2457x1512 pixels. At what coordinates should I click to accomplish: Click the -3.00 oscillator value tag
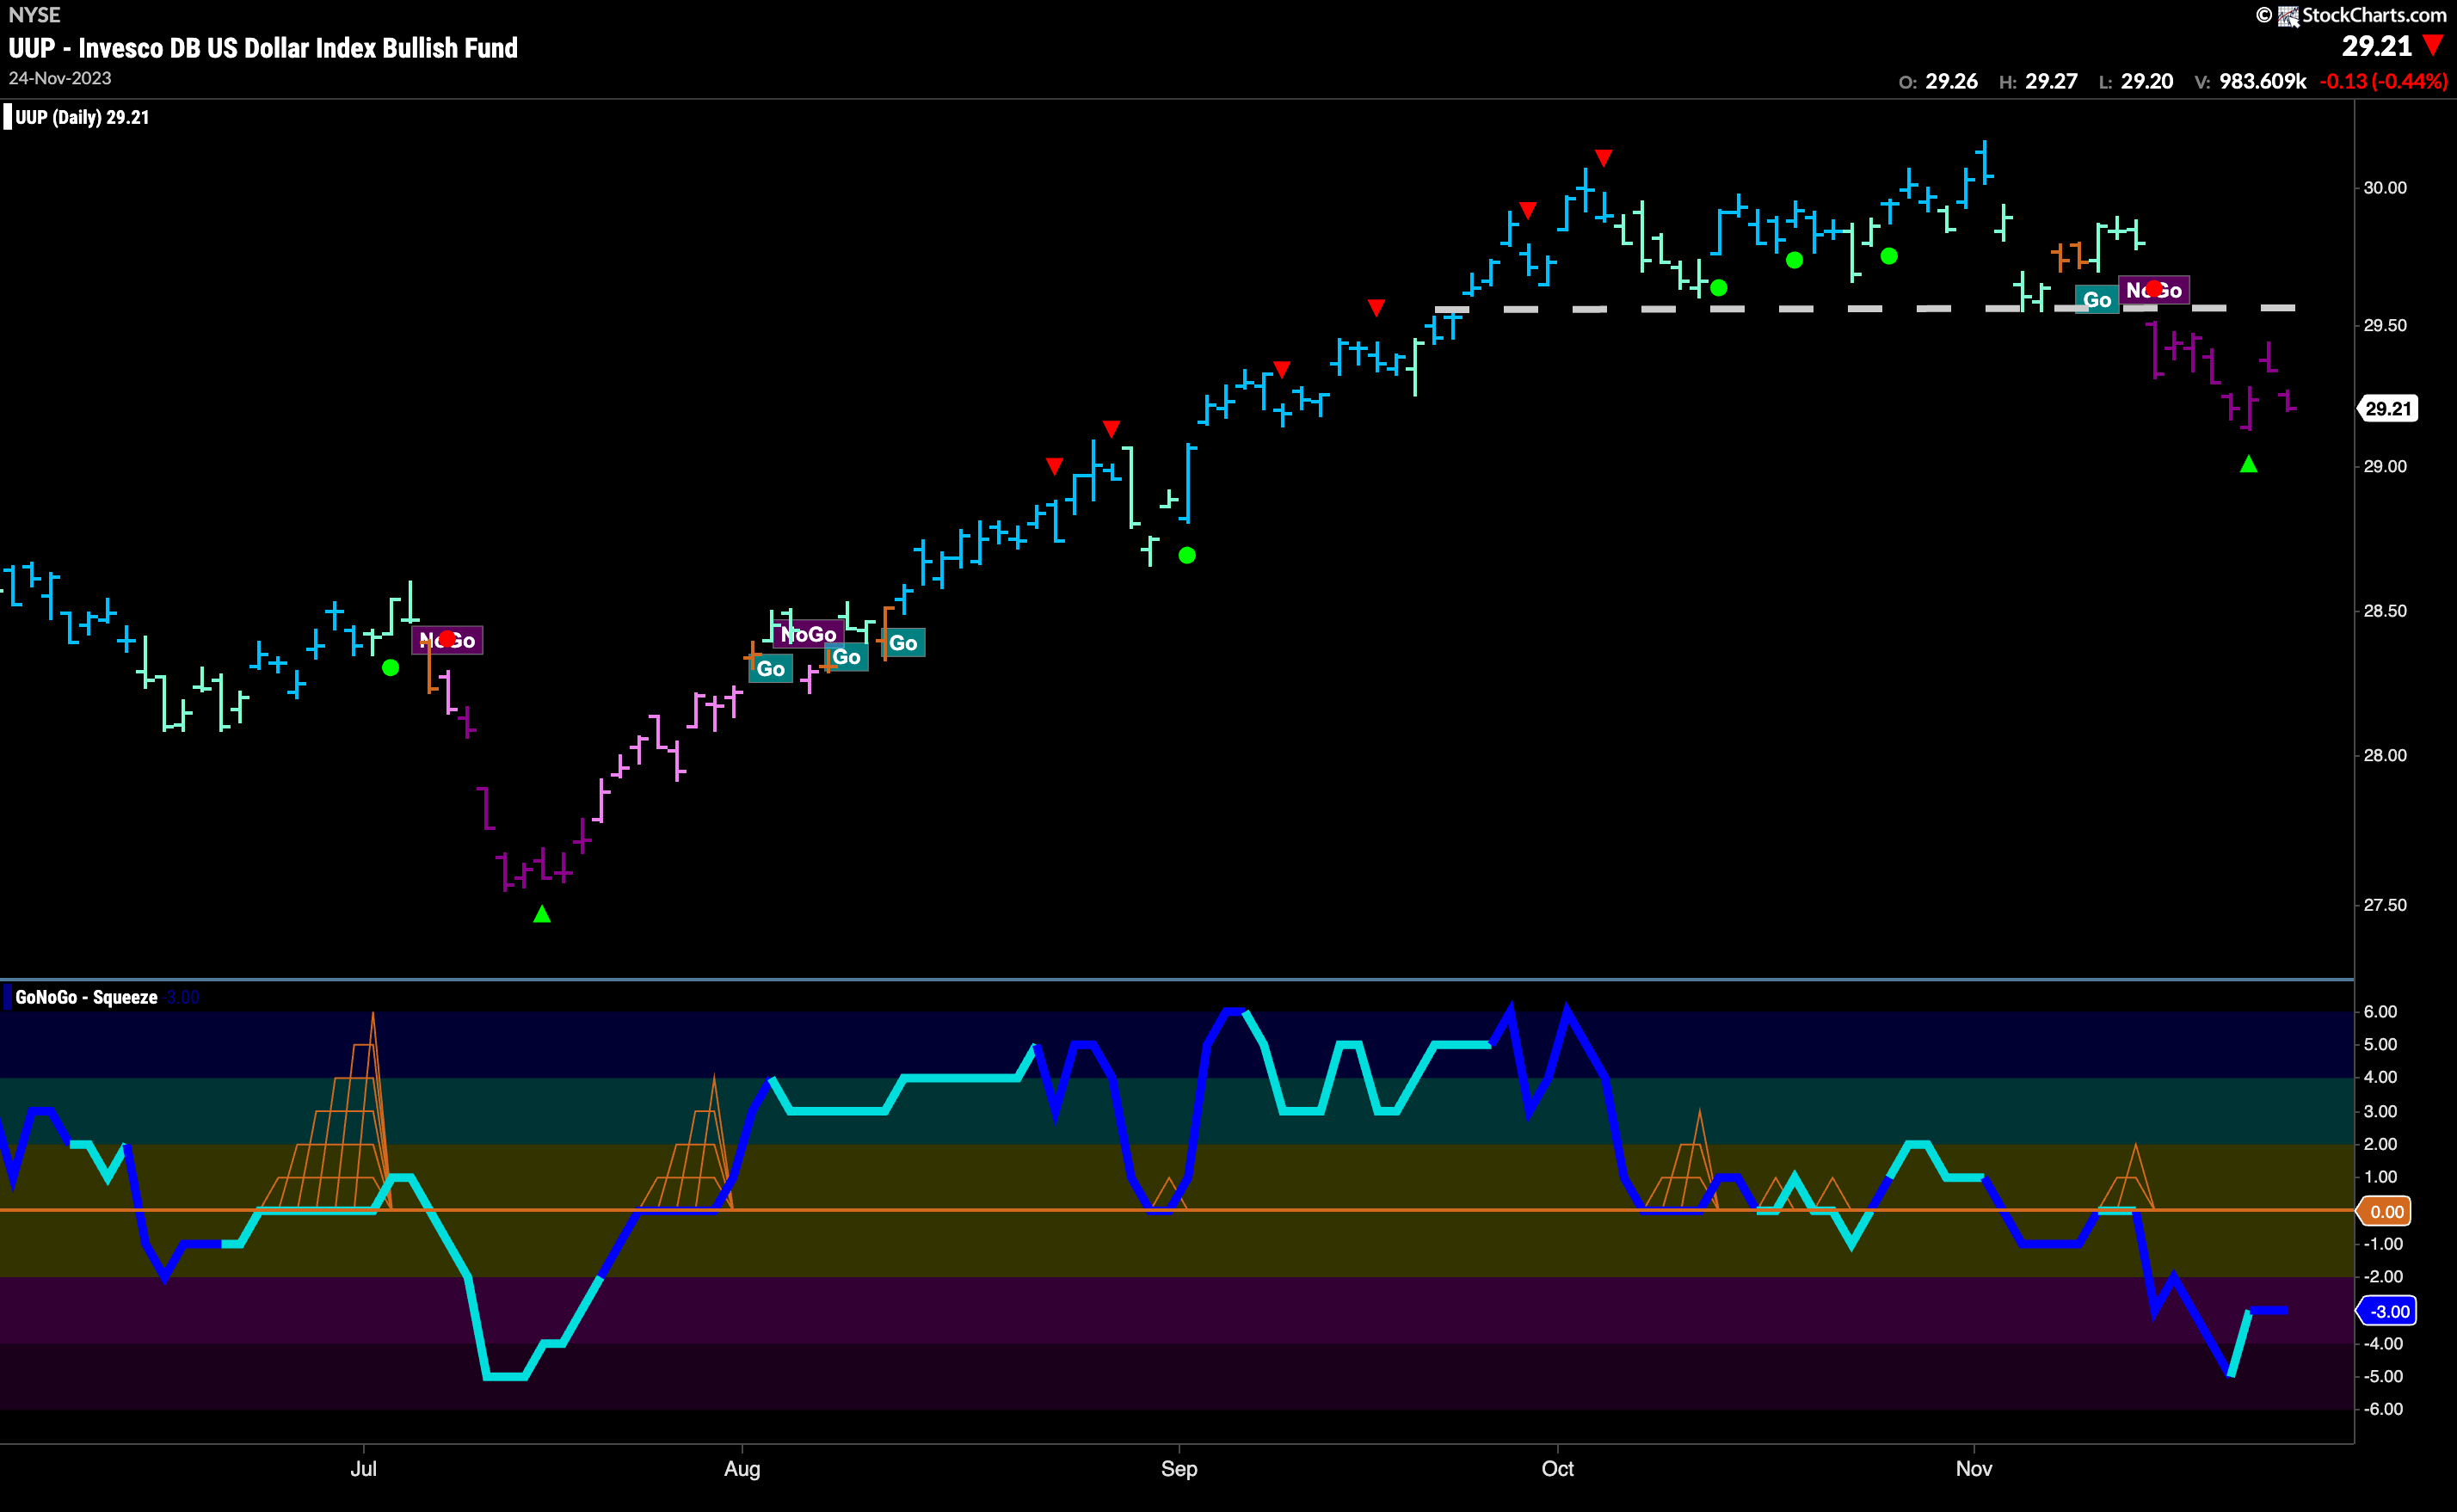point(2388,1311)
